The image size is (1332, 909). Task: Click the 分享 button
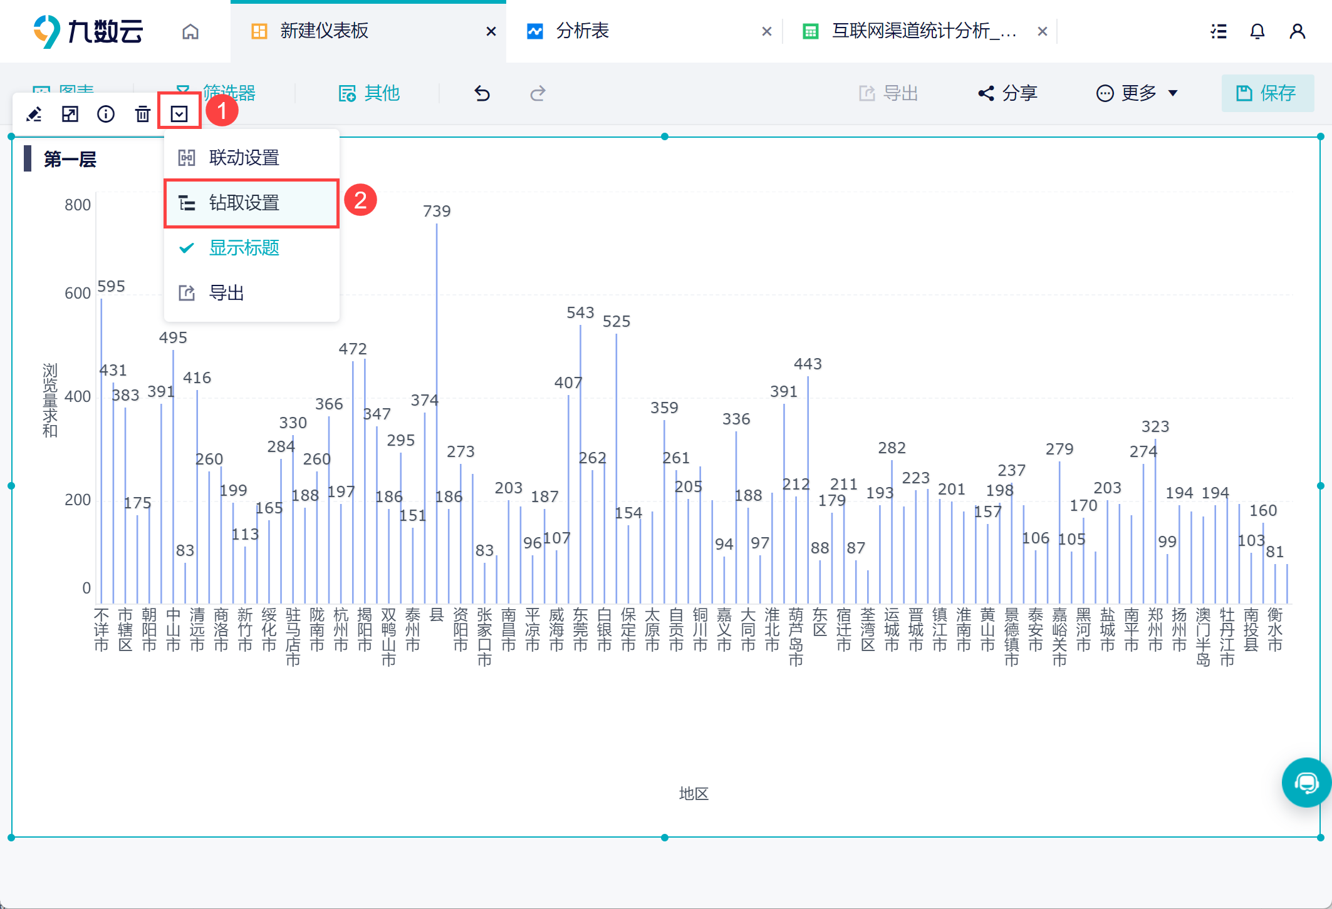1008,94
